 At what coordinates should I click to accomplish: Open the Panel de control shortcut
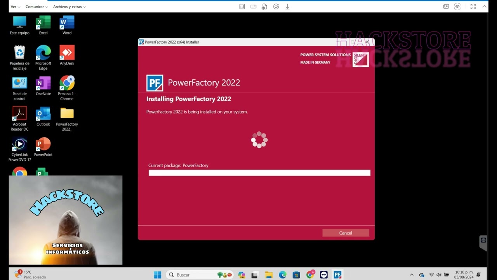(19, 89)
